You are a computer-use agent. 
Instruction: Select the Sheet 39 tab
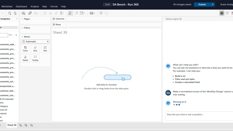[12, 125]
